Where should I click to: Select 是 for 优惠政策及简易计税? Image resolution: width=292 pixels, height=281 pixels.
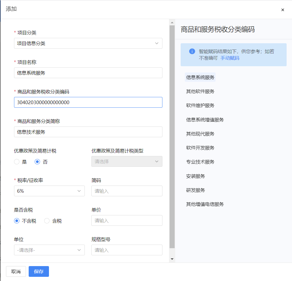click(17, 162)
